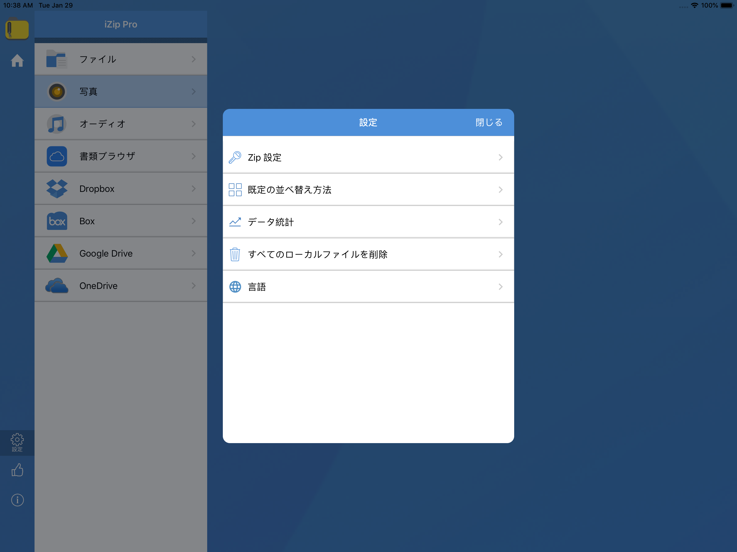Open the info icon in sidebar

point(17,500)
